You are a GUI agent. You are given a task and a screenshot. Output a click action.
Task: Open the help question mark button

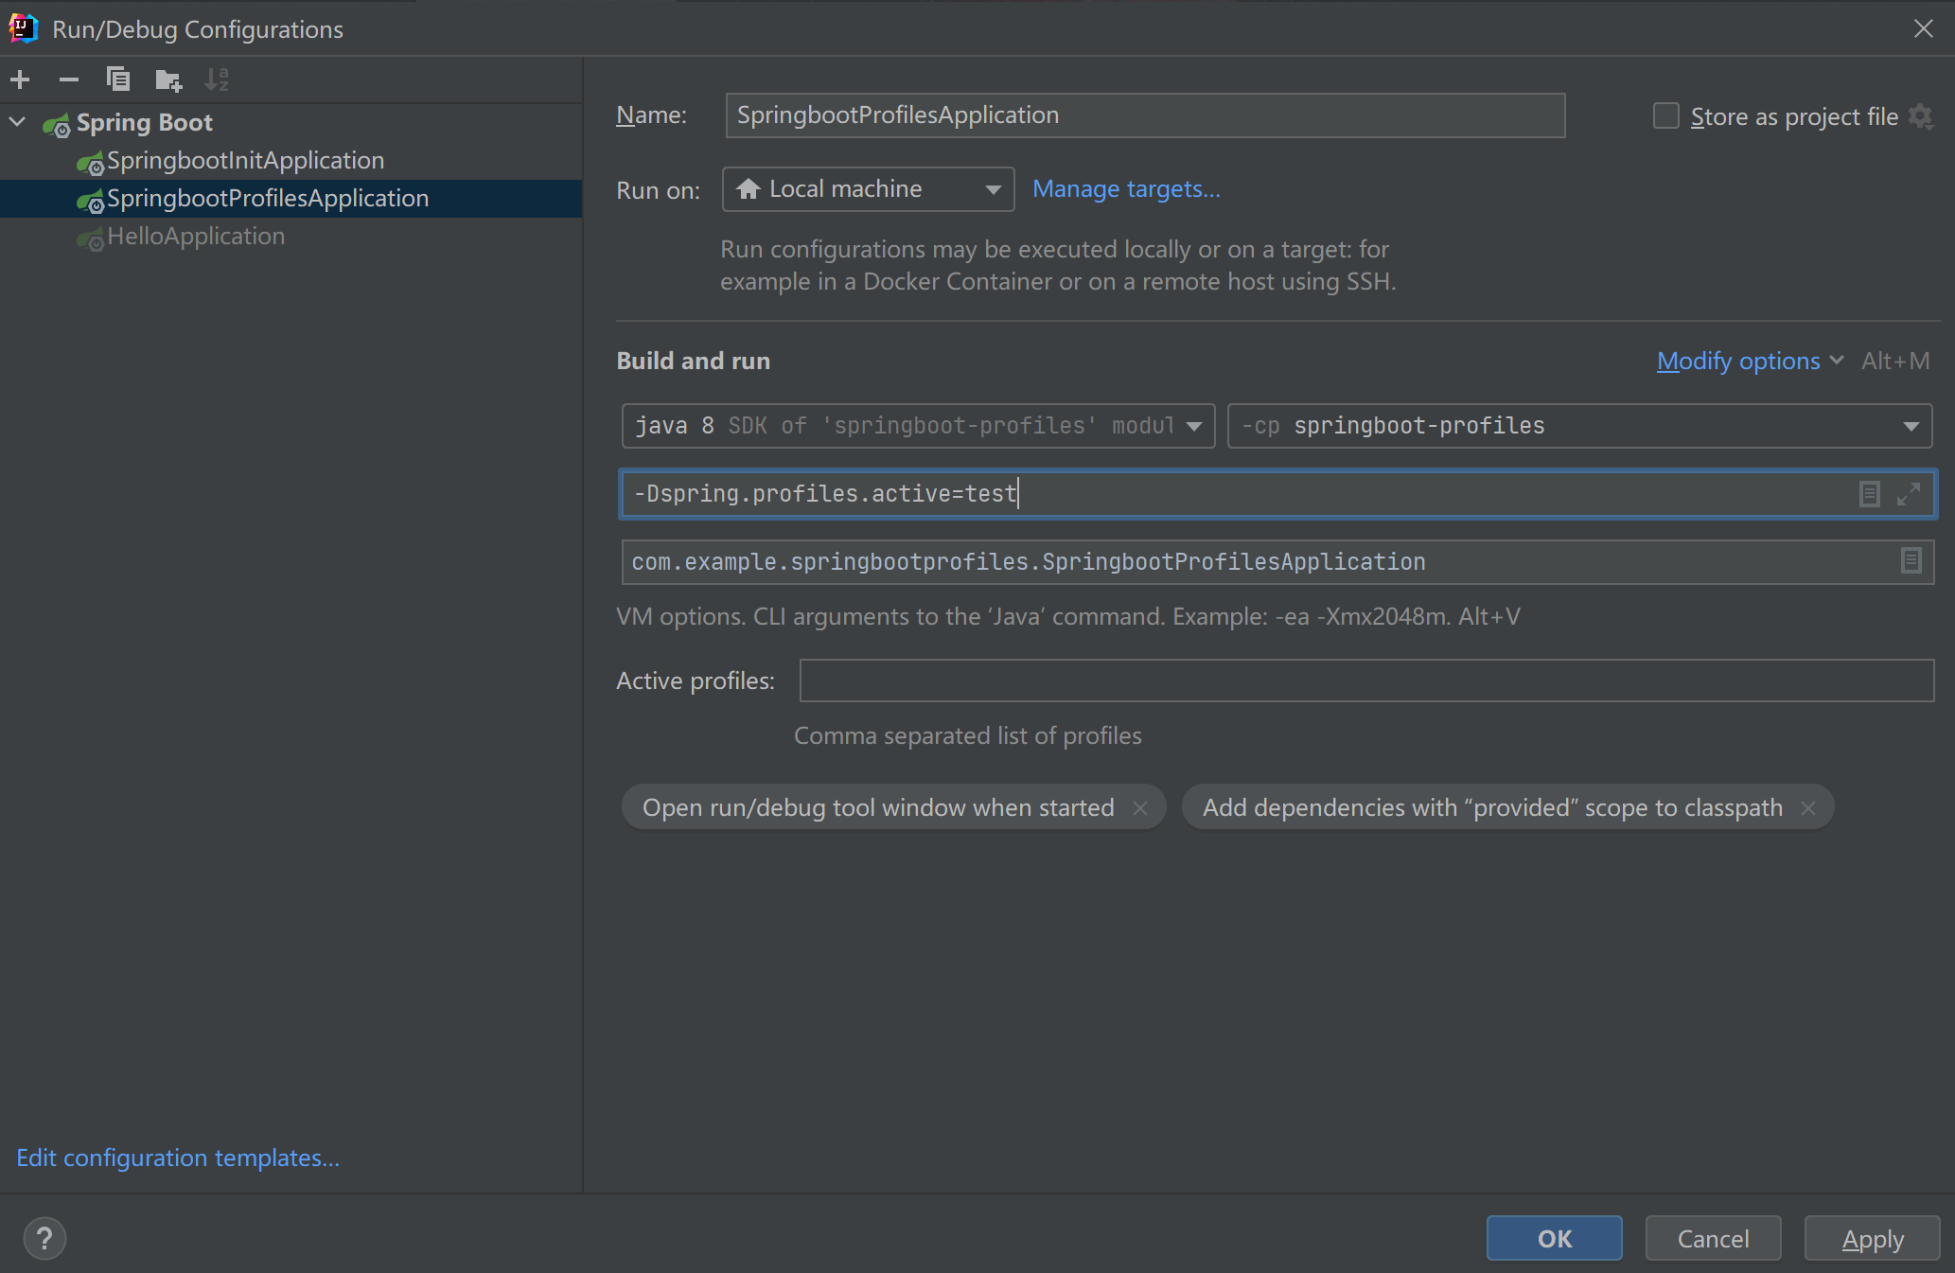tap(44, 1238)
